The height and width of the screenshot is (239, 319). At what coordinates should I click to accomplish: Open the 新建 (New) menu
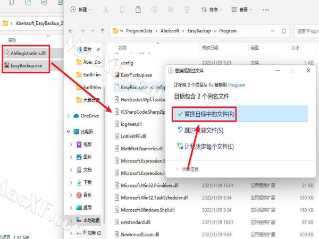[81, 10]
